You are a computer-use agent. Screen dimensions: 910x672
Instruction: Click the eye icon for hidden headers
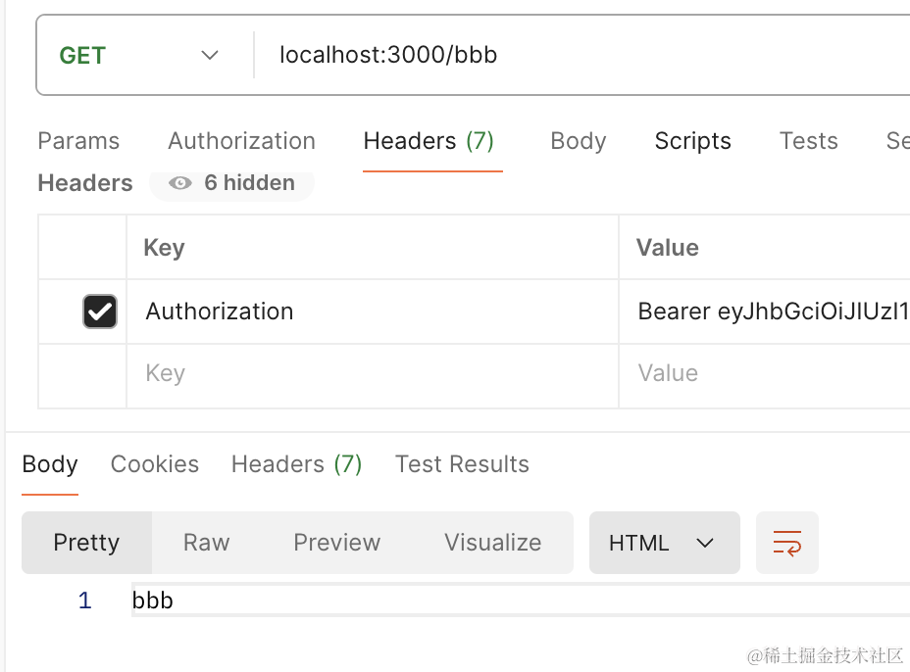pyautogui.click(x=179, y=183)
